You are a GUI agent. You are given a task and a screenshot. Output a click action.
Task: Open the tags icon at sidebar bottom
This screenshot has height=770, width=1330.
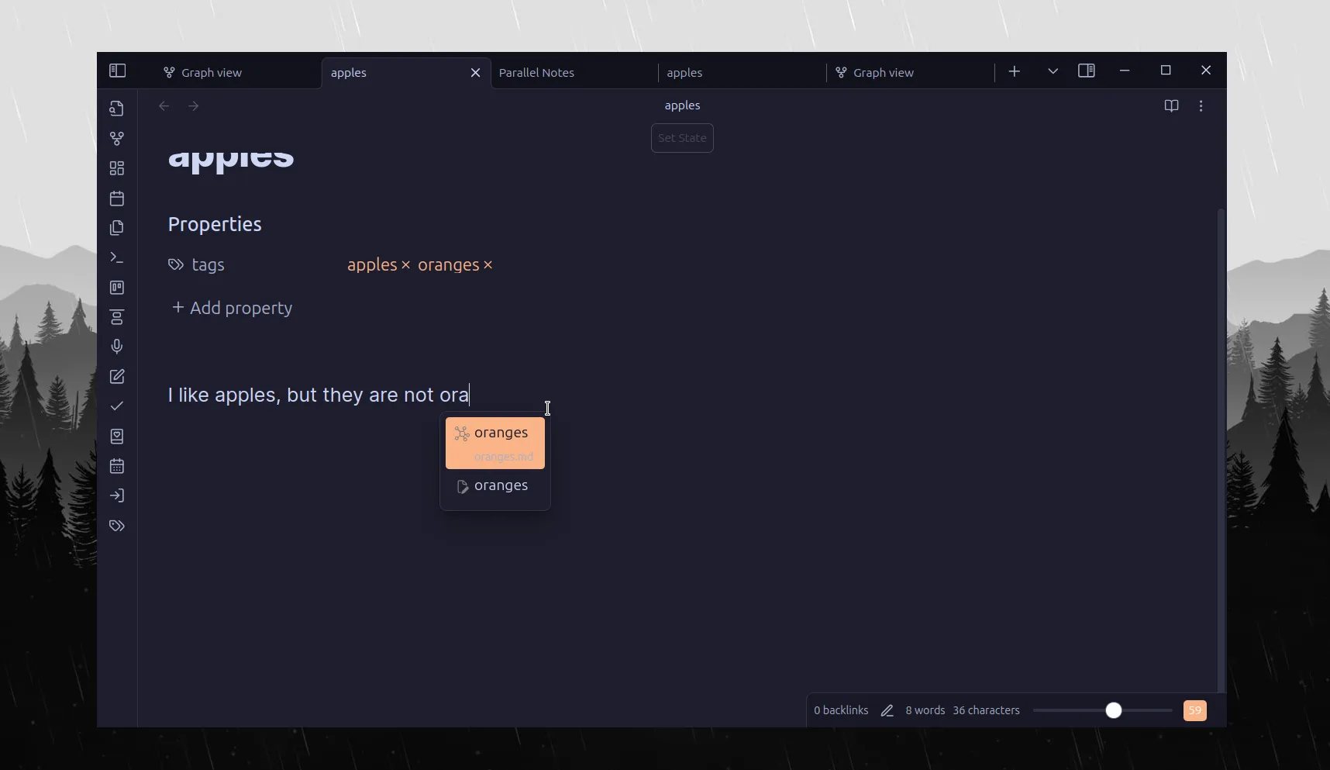coord(117,527)
